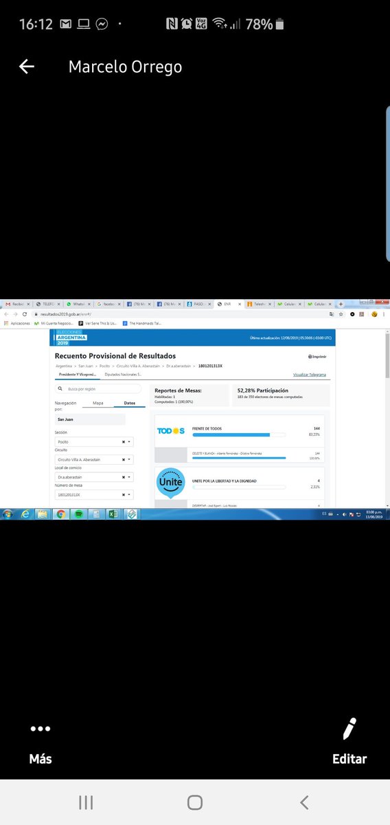Open Chrome from the Windows taskbar

(x=60, y=514)
